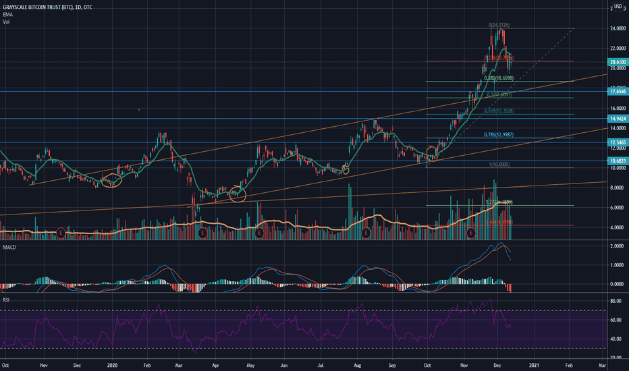Click the horizontal line price label 10.6833
Screen dimensions: 629x371
click(x=618, y=161)
